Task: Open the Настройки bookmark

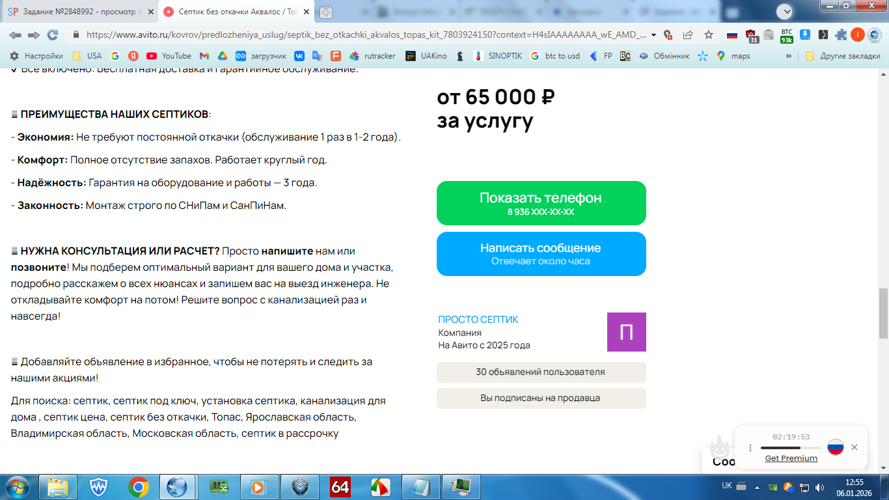Action: tap(36, 56)
